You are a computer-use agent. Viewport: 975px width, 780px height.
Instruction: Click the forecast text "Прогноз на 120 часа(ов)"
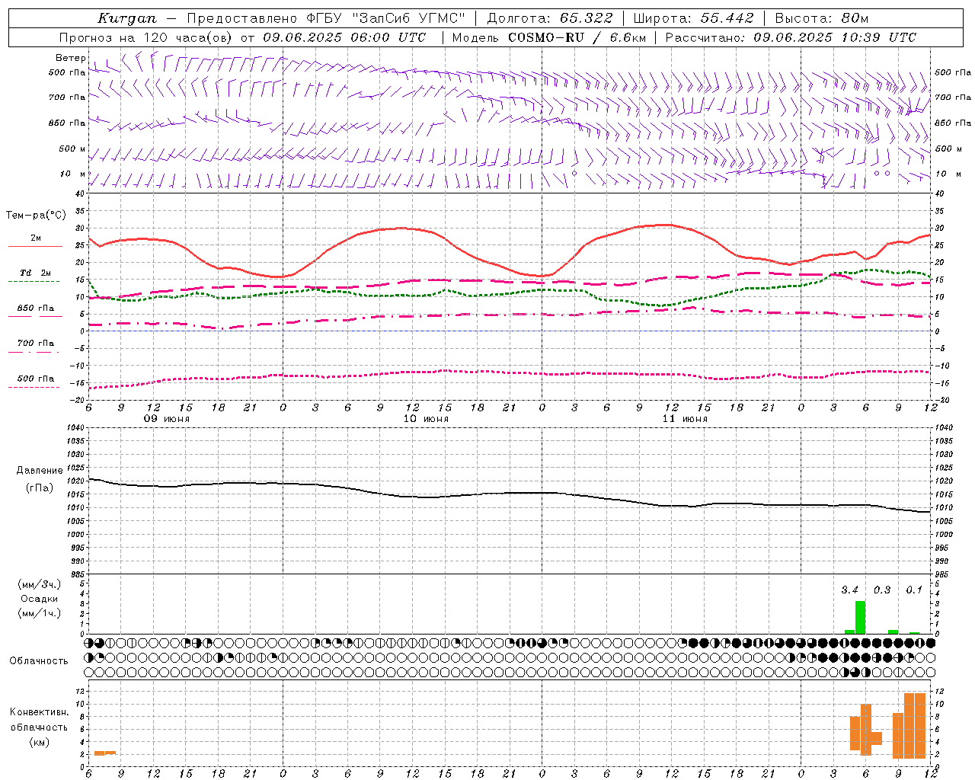click(145, 37)
